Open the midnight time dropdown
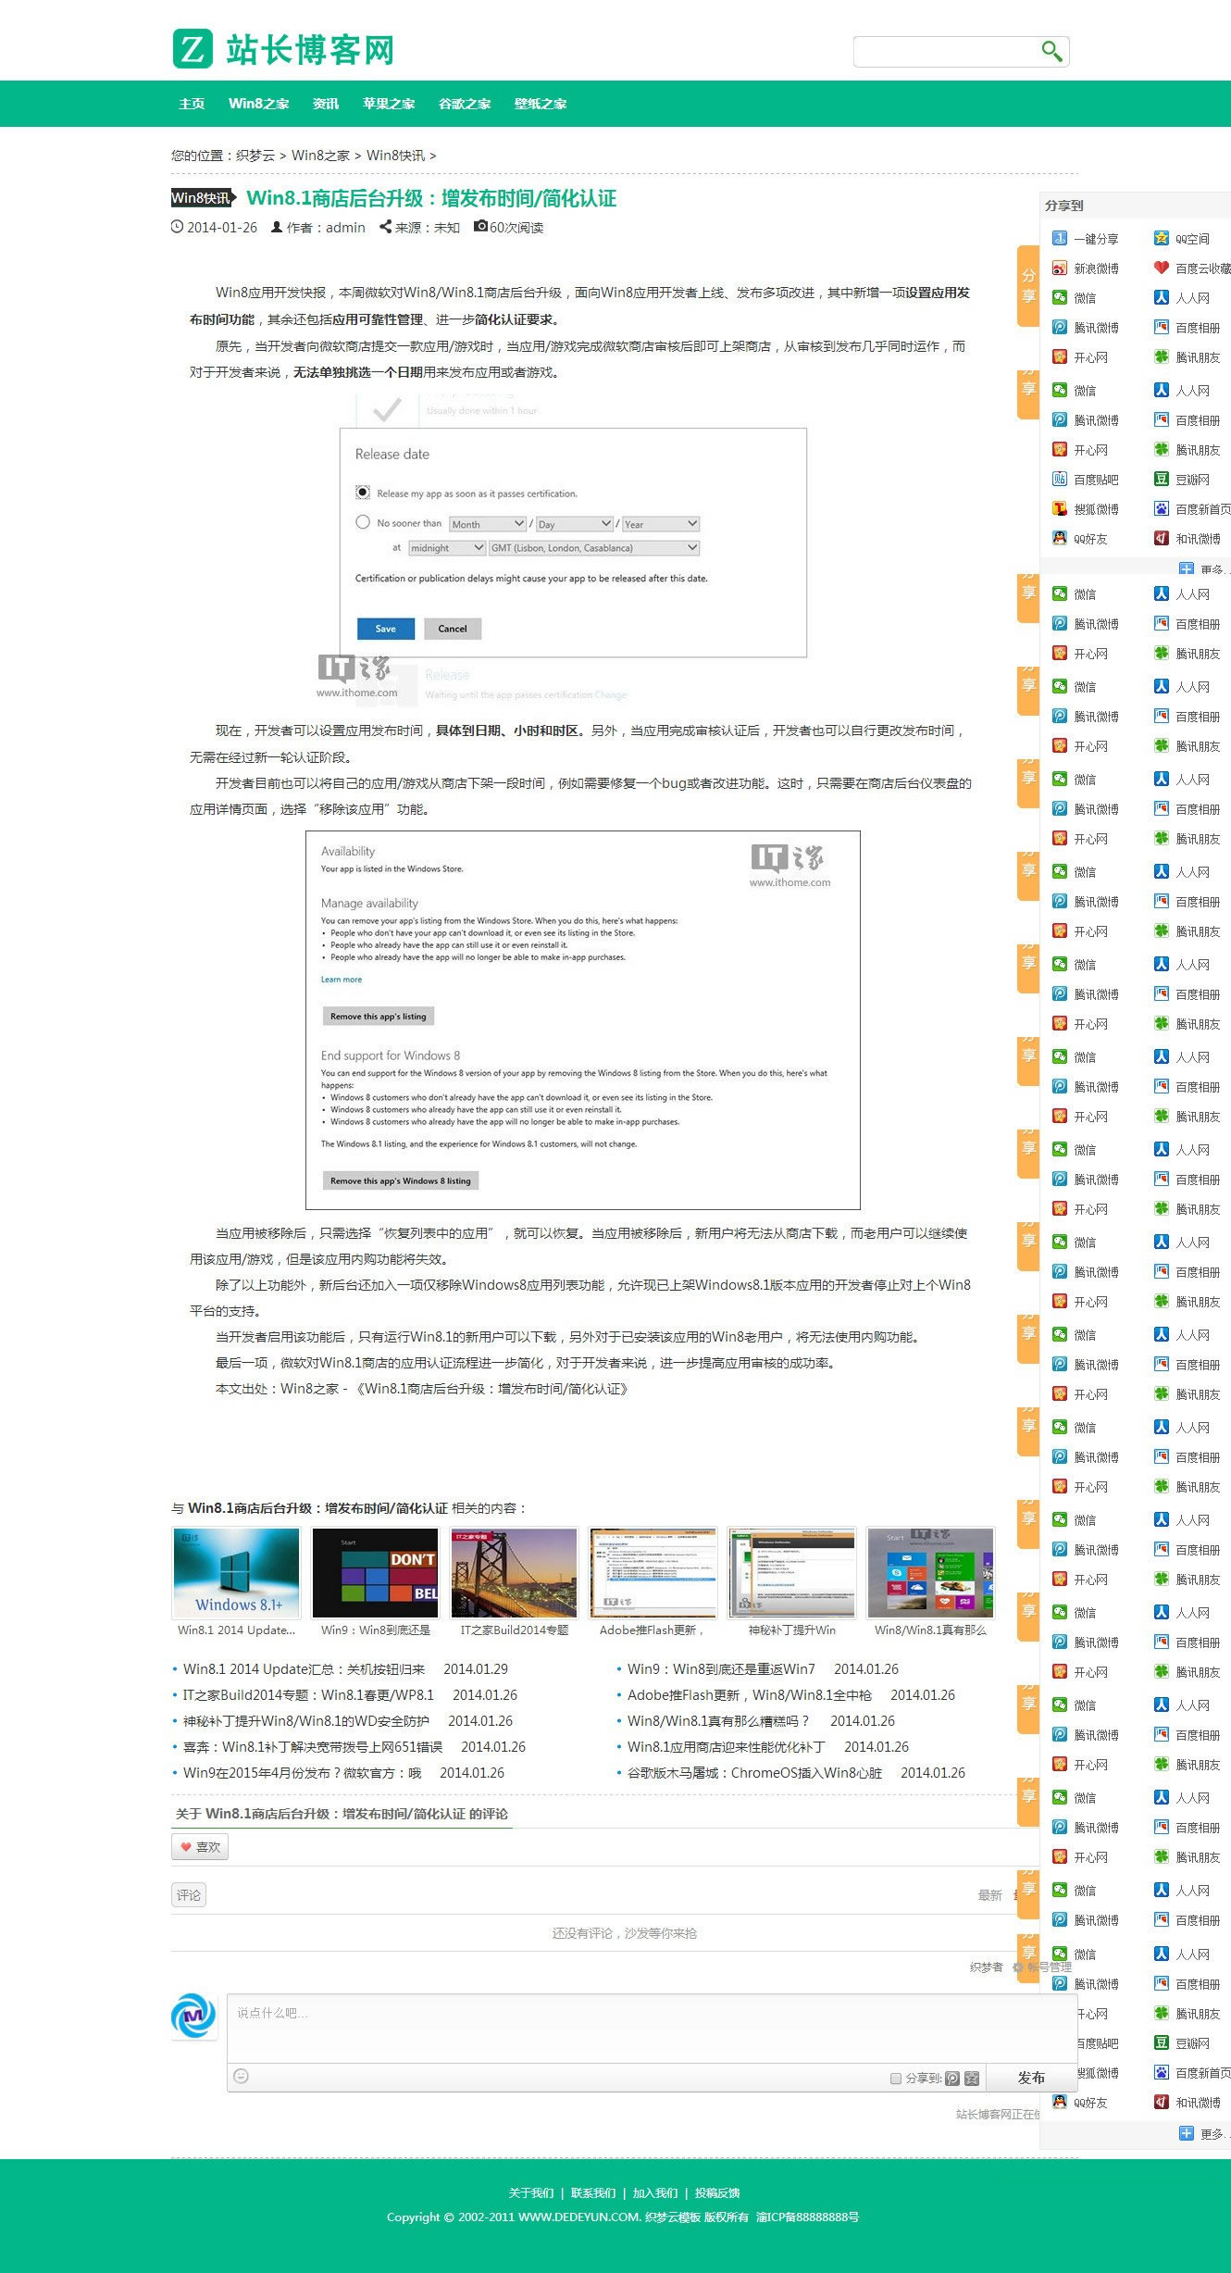Image resolution: width=1231 pixels, height=2273 pixels. (x=447, y=548)
